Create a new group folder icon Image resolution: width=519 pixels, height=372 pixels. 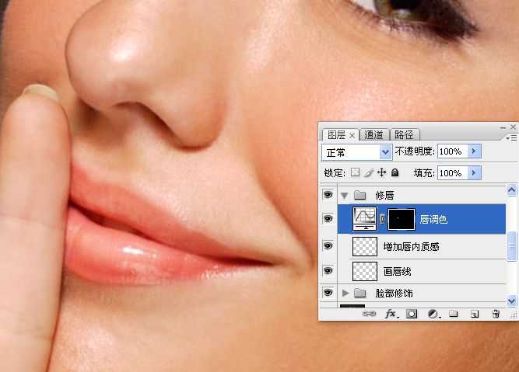pos(454,314)
